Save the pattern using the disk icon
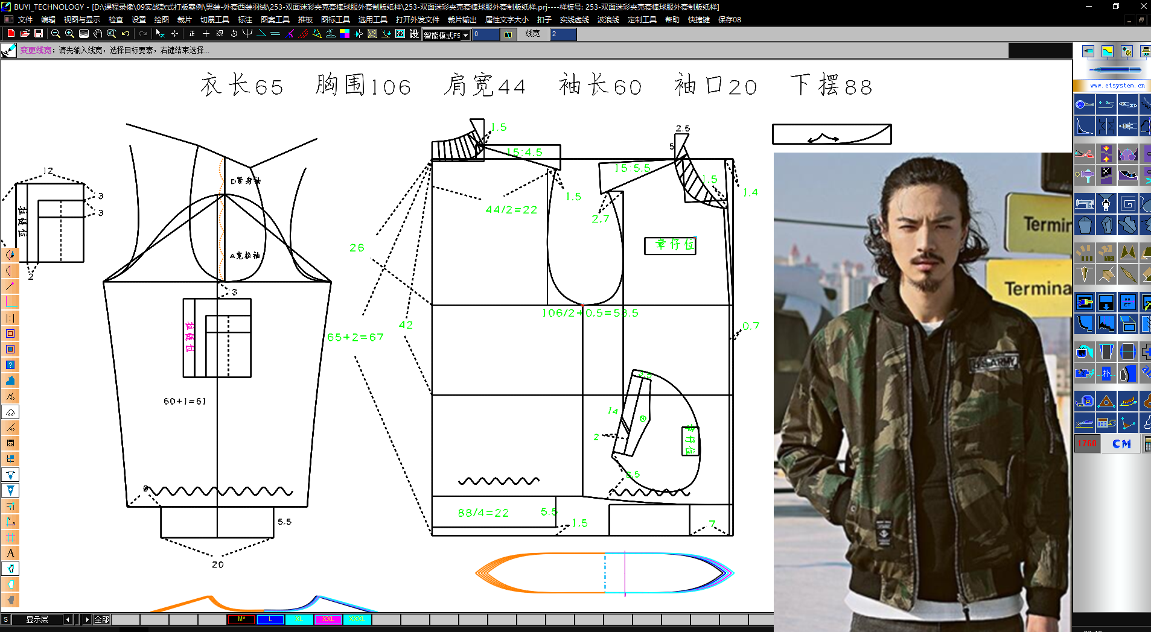 coord(38,34)
